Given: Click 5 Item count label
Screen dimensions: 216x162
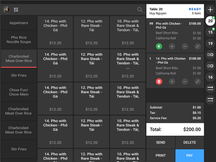Looking at the screenshot, I should click(x=196, y=13).
